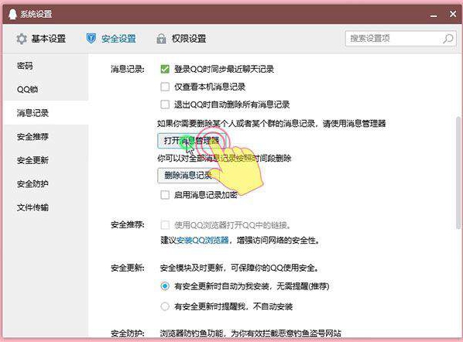Viewport: 463px width, 342px height.
Task: Select 安全更新 in the sidebar
Action: (46, 160)
